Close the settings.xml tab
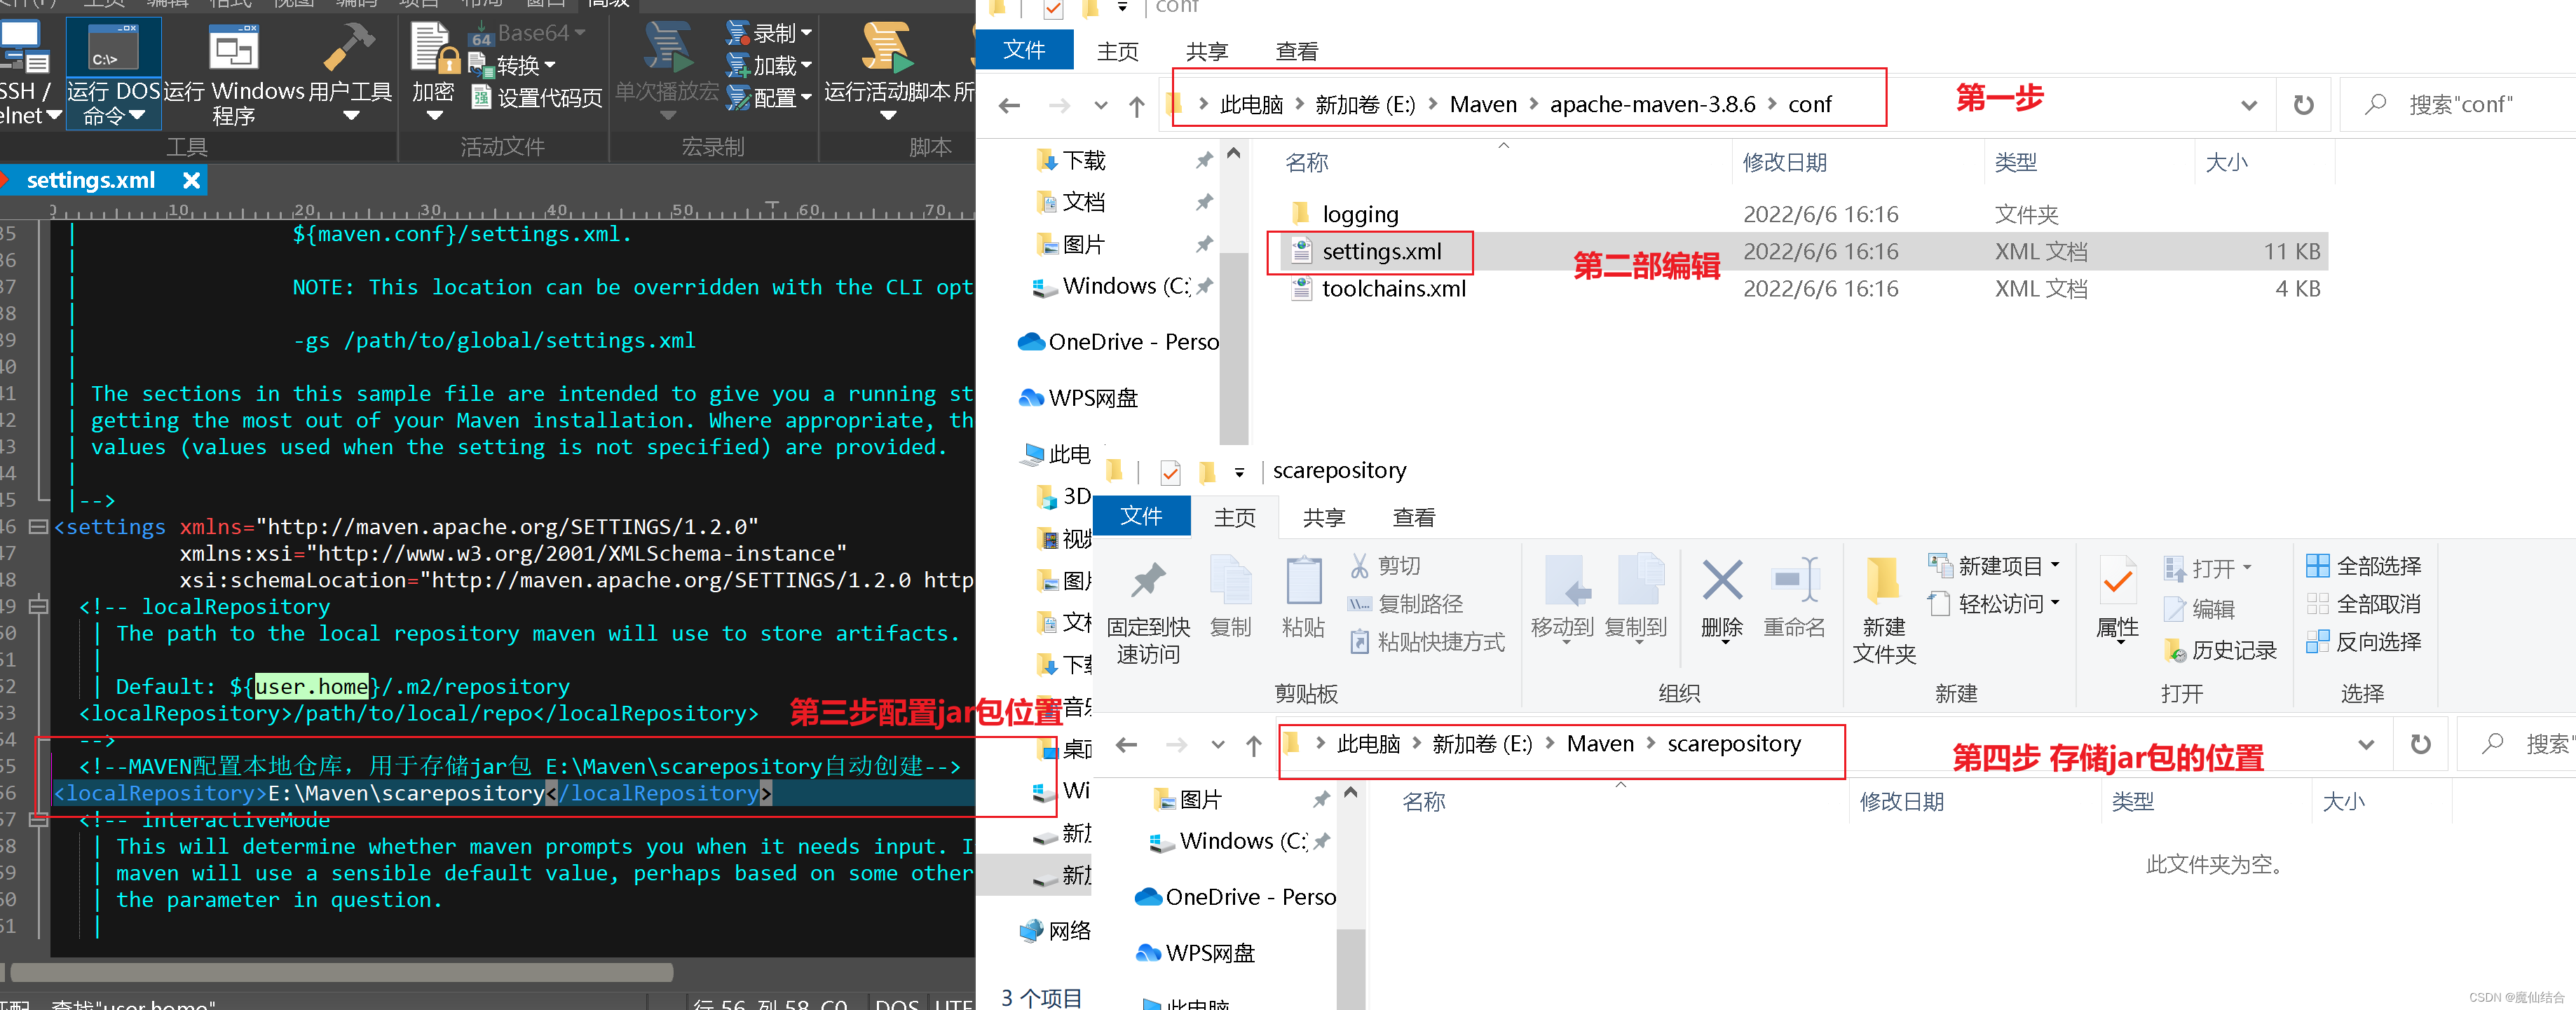The image size is (2576, 1010). (x=192, y=180)
